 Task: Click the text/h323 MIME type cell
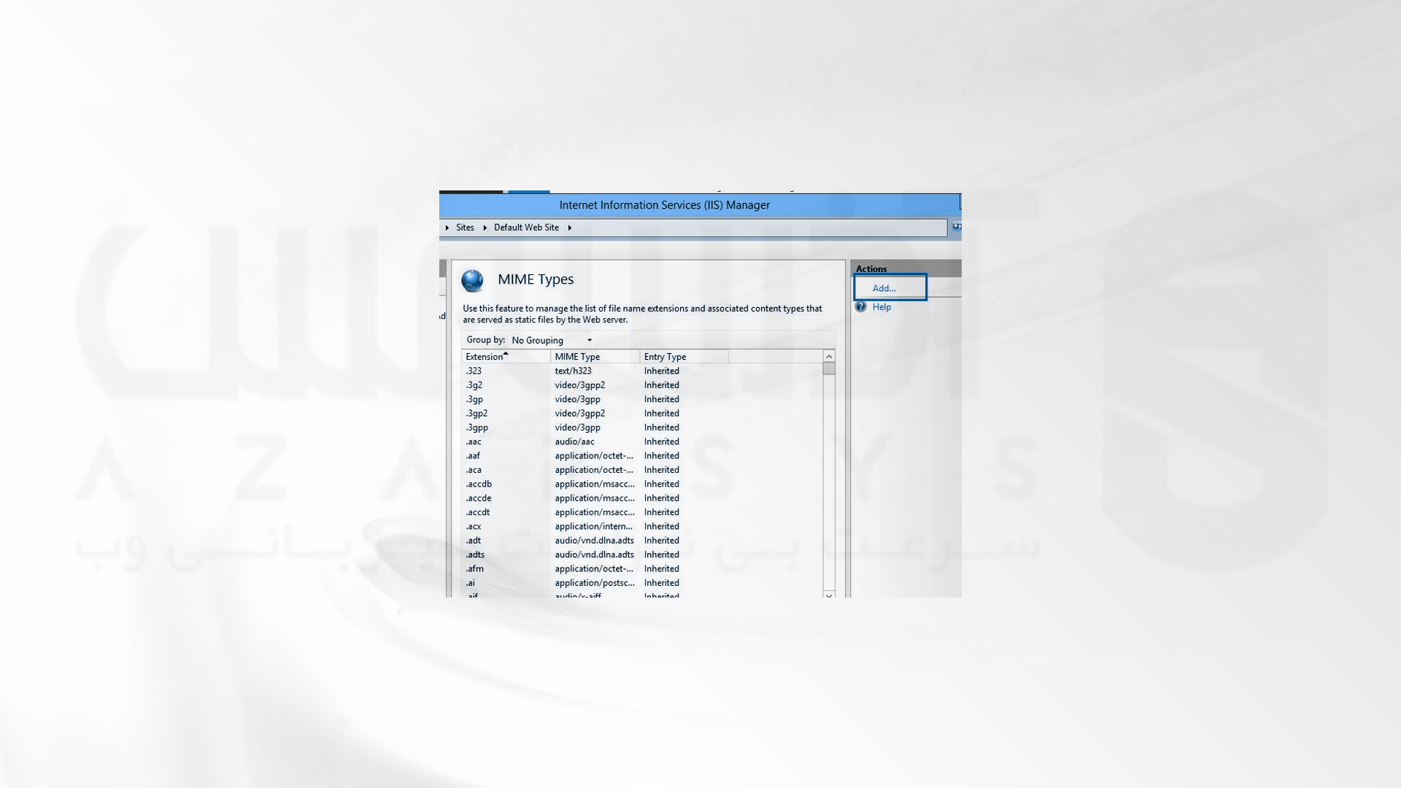pos(573,371)
